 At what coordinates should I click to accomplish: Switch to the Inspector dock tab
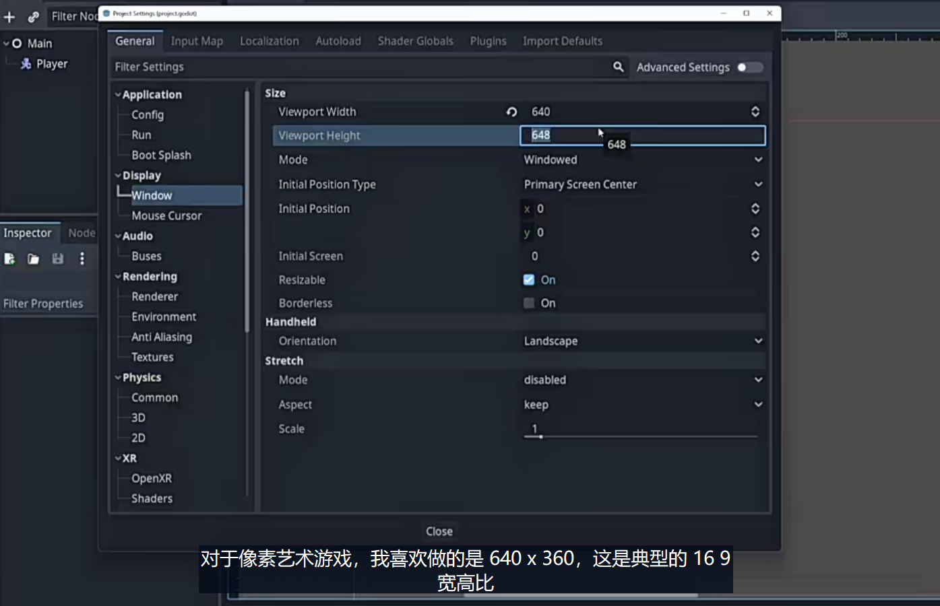[28, 233]
